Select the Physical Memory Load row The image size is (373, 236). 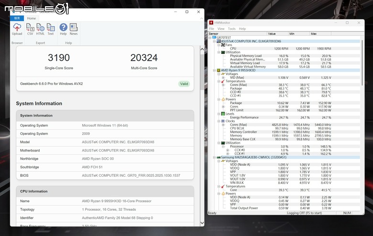[x=284, y=56]
